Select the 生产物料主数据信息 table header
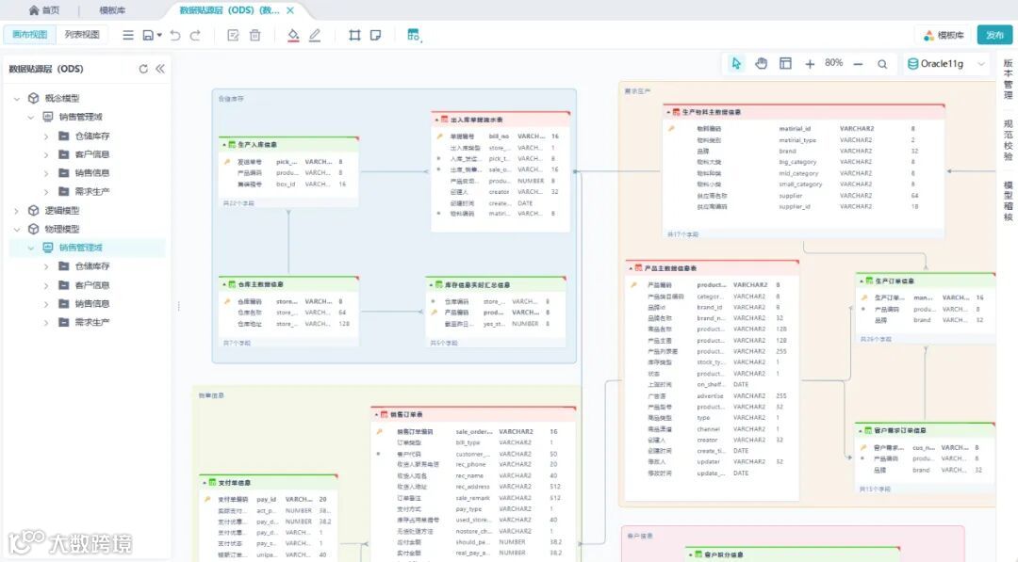This screenshot has width=1018, height=562. [804, 111]
